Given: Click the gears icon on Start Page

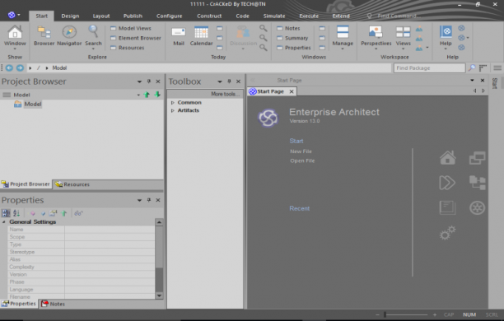Looking at the screenshot, I should point(447,233).
